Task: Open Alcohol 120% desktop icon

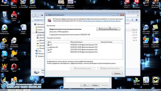Action: (x=14, y=16)
